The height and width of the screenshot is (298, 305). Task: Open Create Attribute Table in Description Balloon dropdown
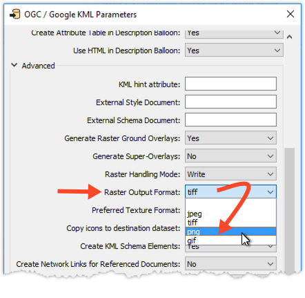(x=234, y=33)
